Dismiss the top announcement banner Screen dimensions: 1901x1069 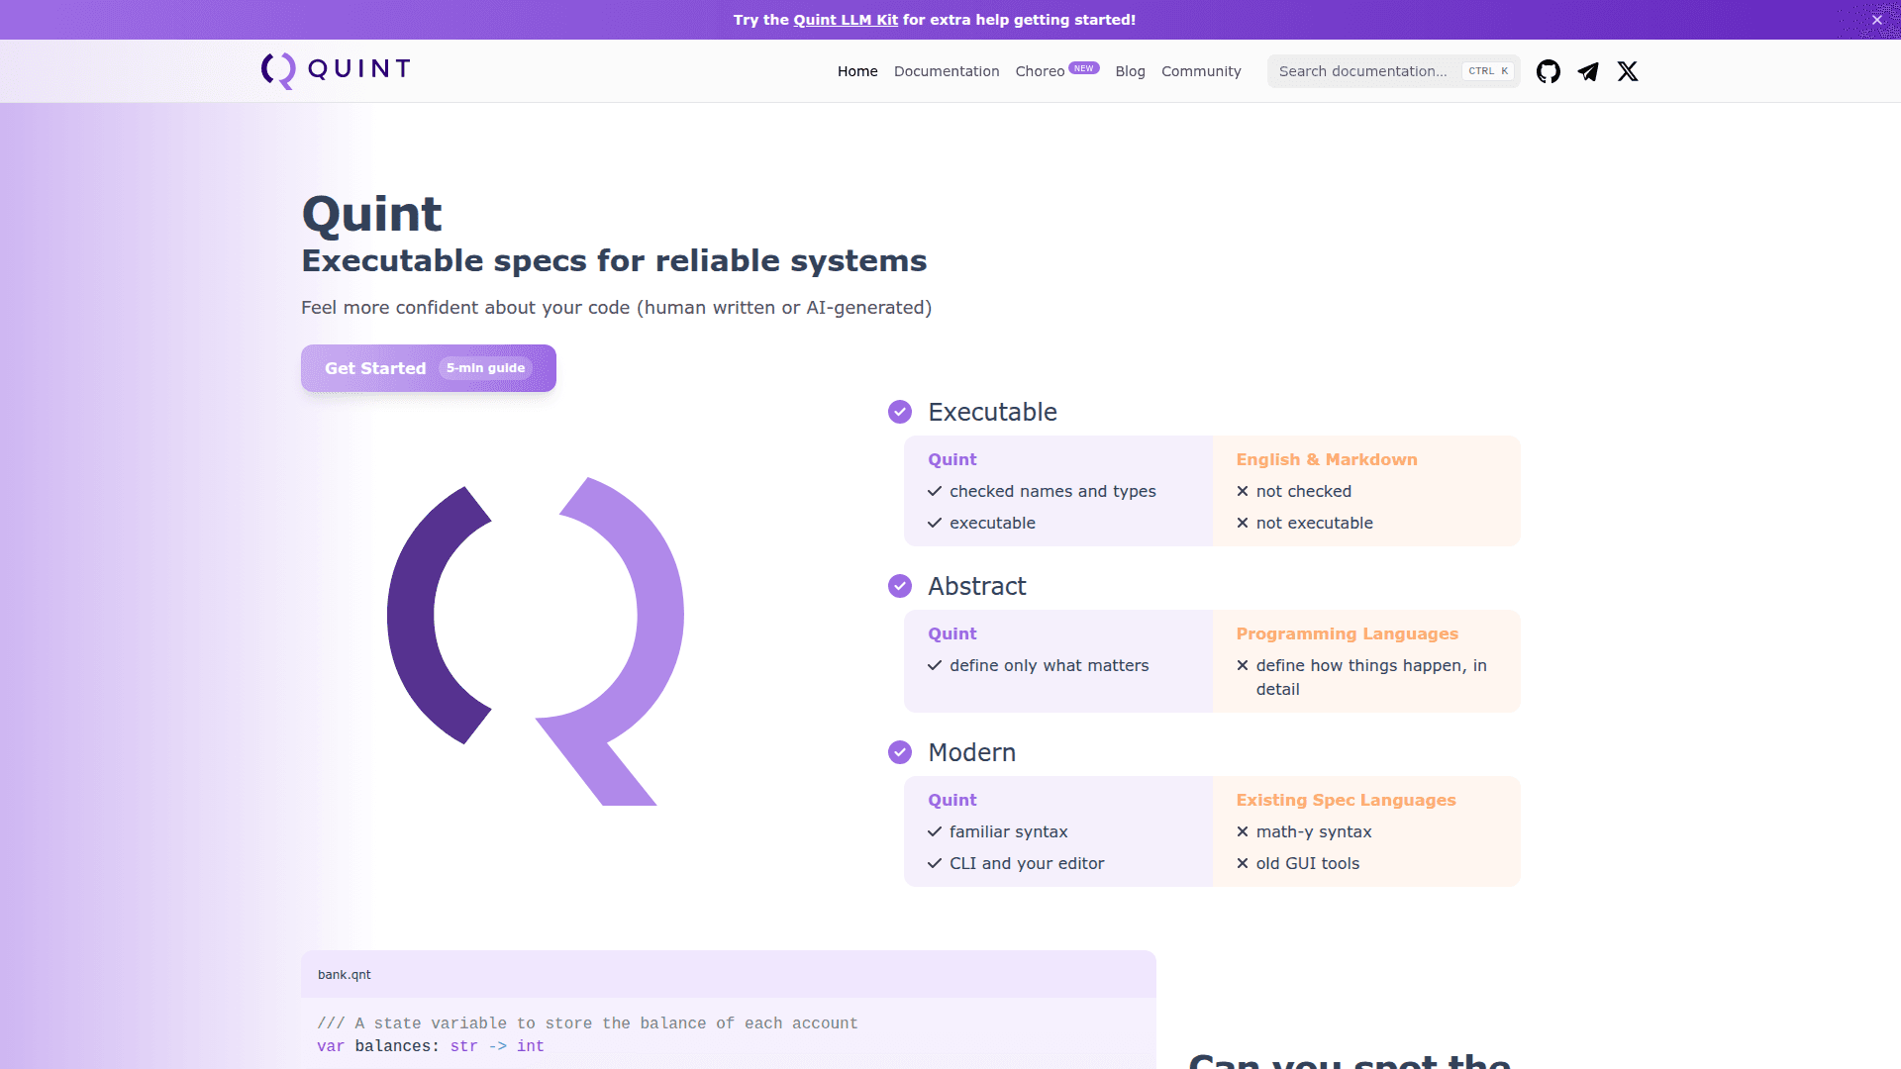[x=1877, y=20]
